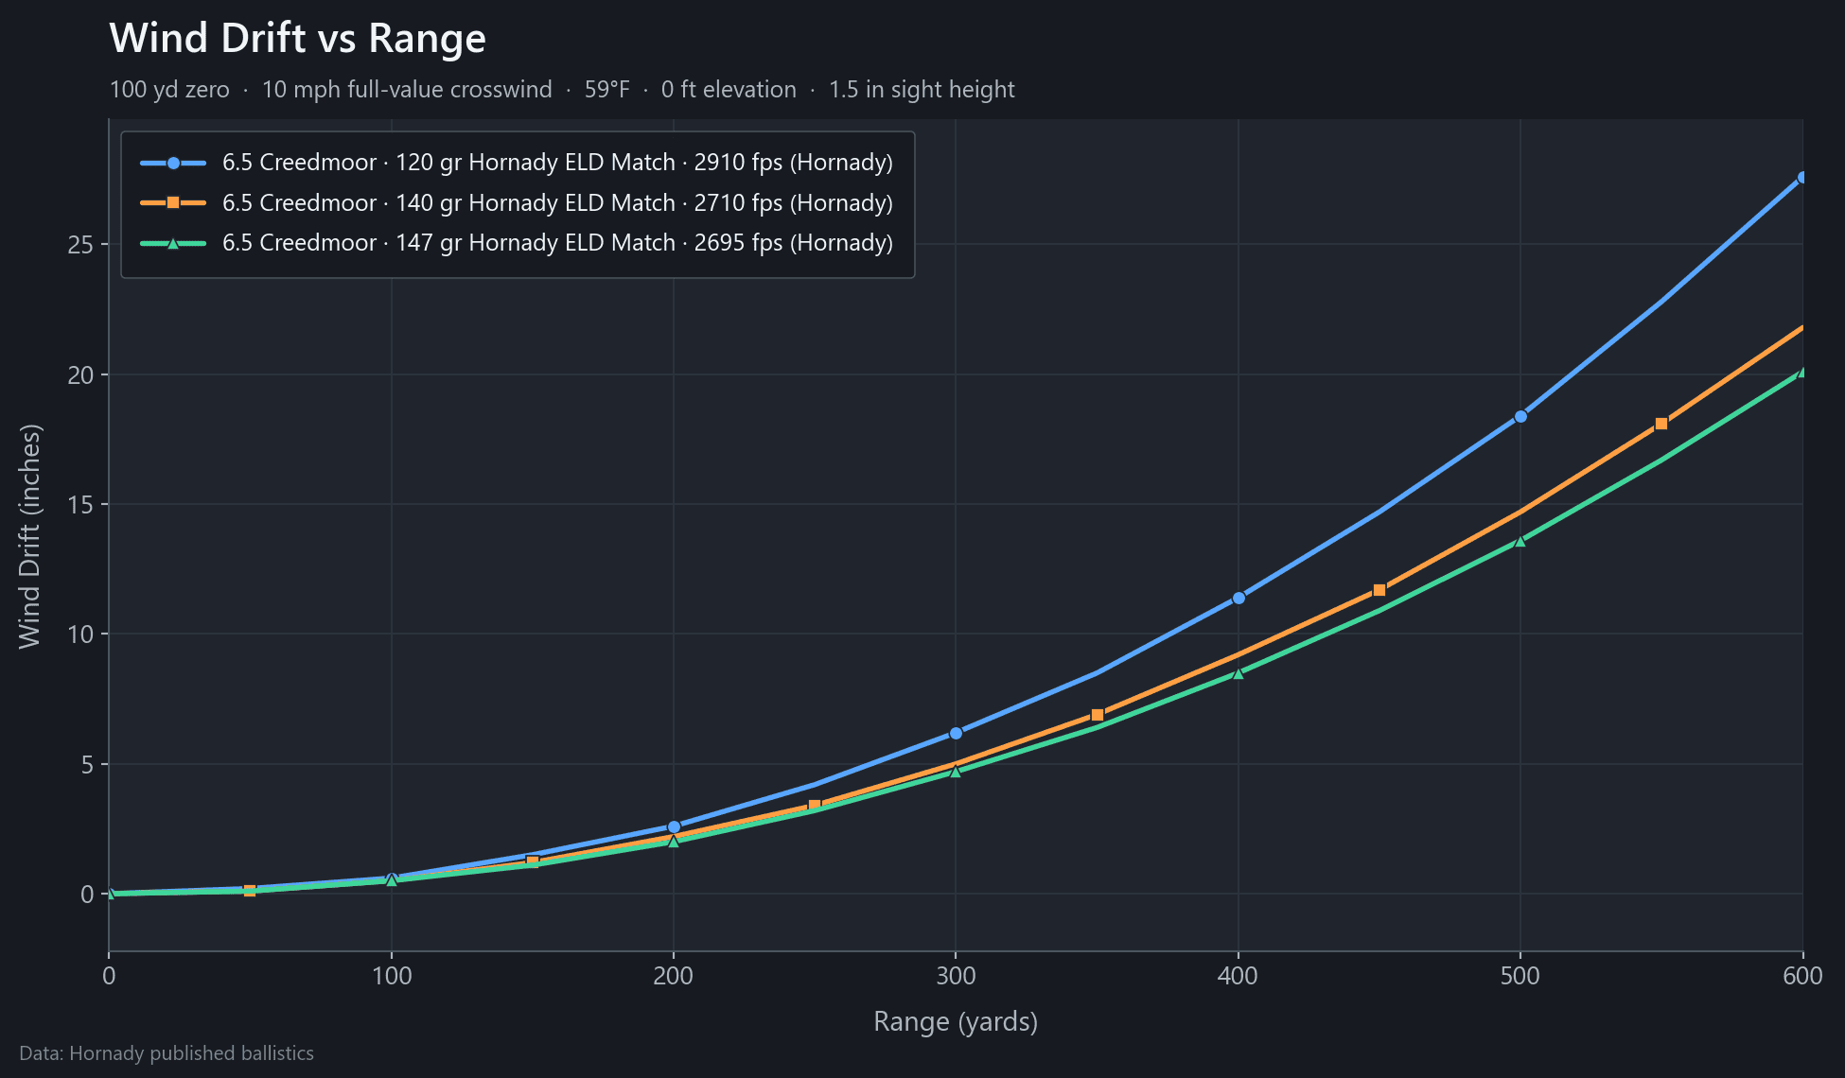Click the green triangle point at 600 yards

click(x=1802, y=372)
